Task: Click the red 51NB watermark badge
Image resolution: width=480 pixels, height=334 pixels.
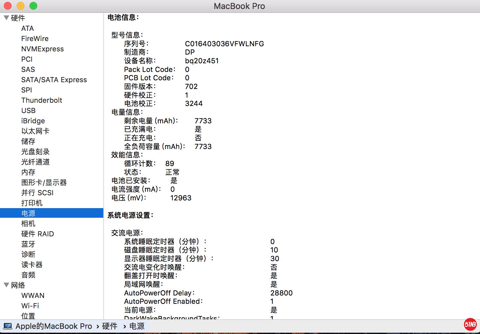Action: pos(470,324)
